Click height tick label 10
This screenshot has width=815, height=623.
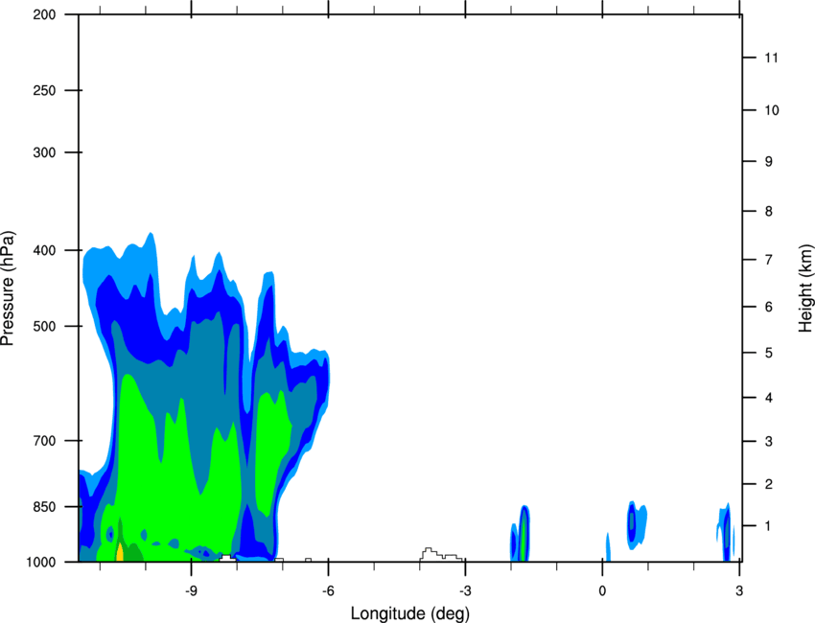(x=771, y=110)
